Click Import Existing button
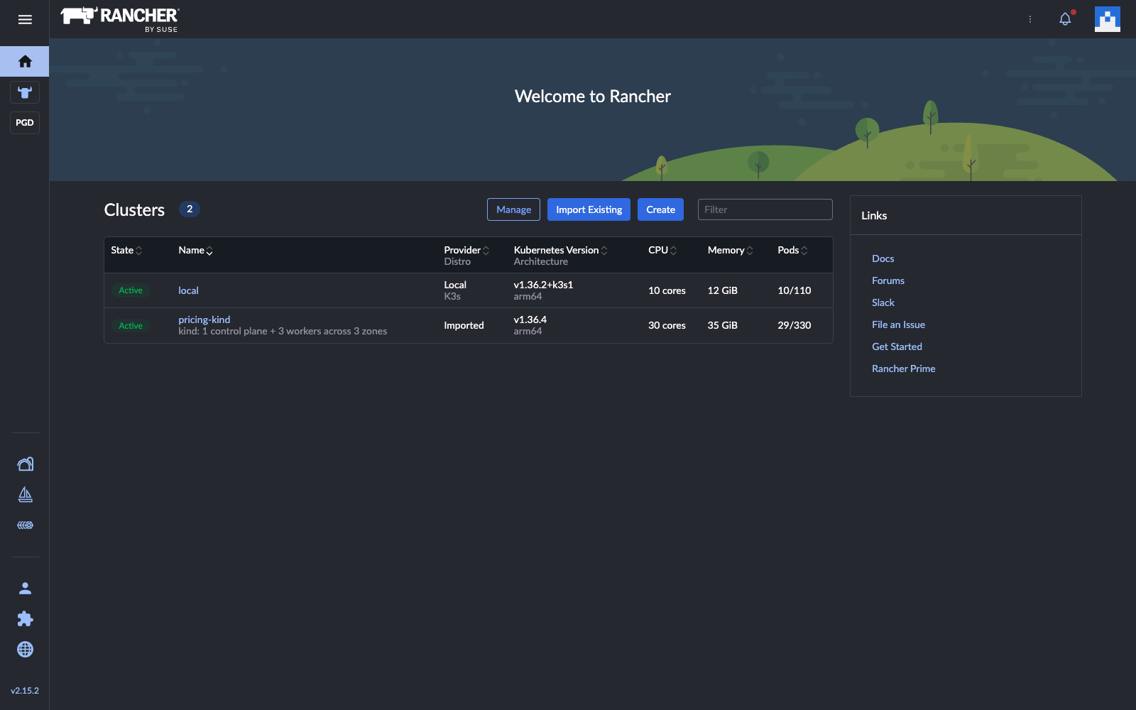 (589, 209)
